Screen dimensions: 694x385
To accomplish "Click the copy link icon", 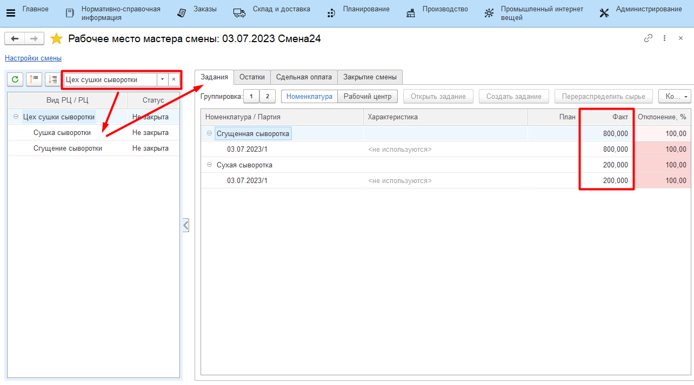I will coord(648,38).
